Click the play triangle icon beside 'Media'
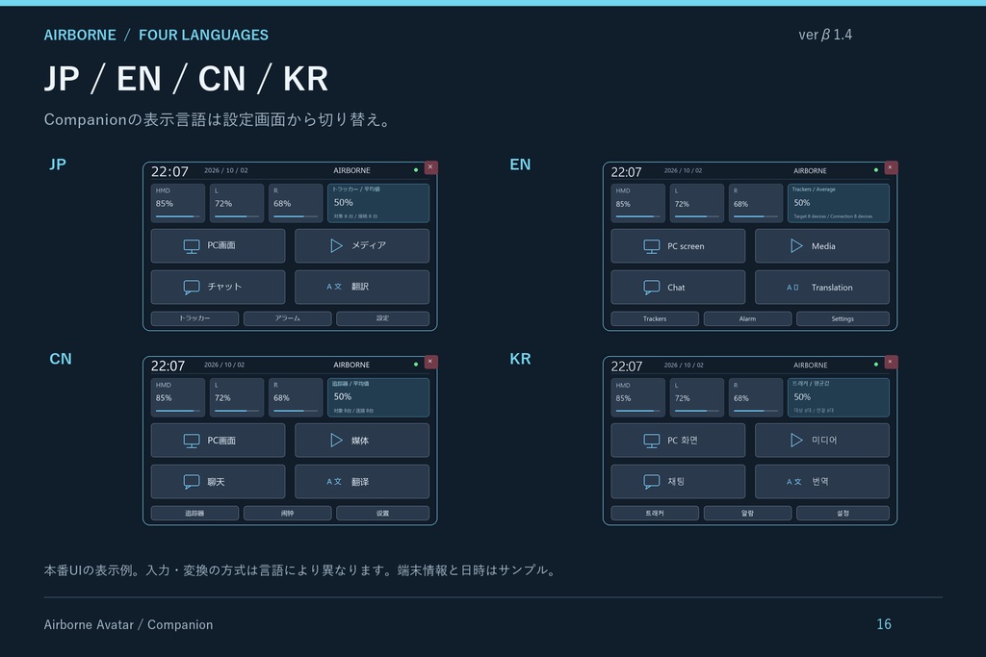This screenshot has width=986, height=657. coord(796,245)
